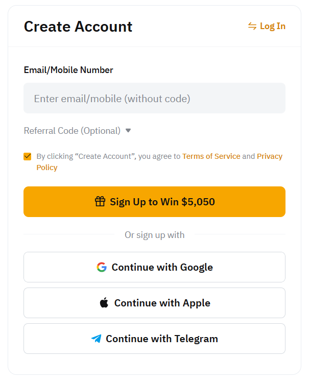This screenshot has width=310, height=382.
Task: Click the Email/Mobile Number label
Action: click(x=68, y=70)
